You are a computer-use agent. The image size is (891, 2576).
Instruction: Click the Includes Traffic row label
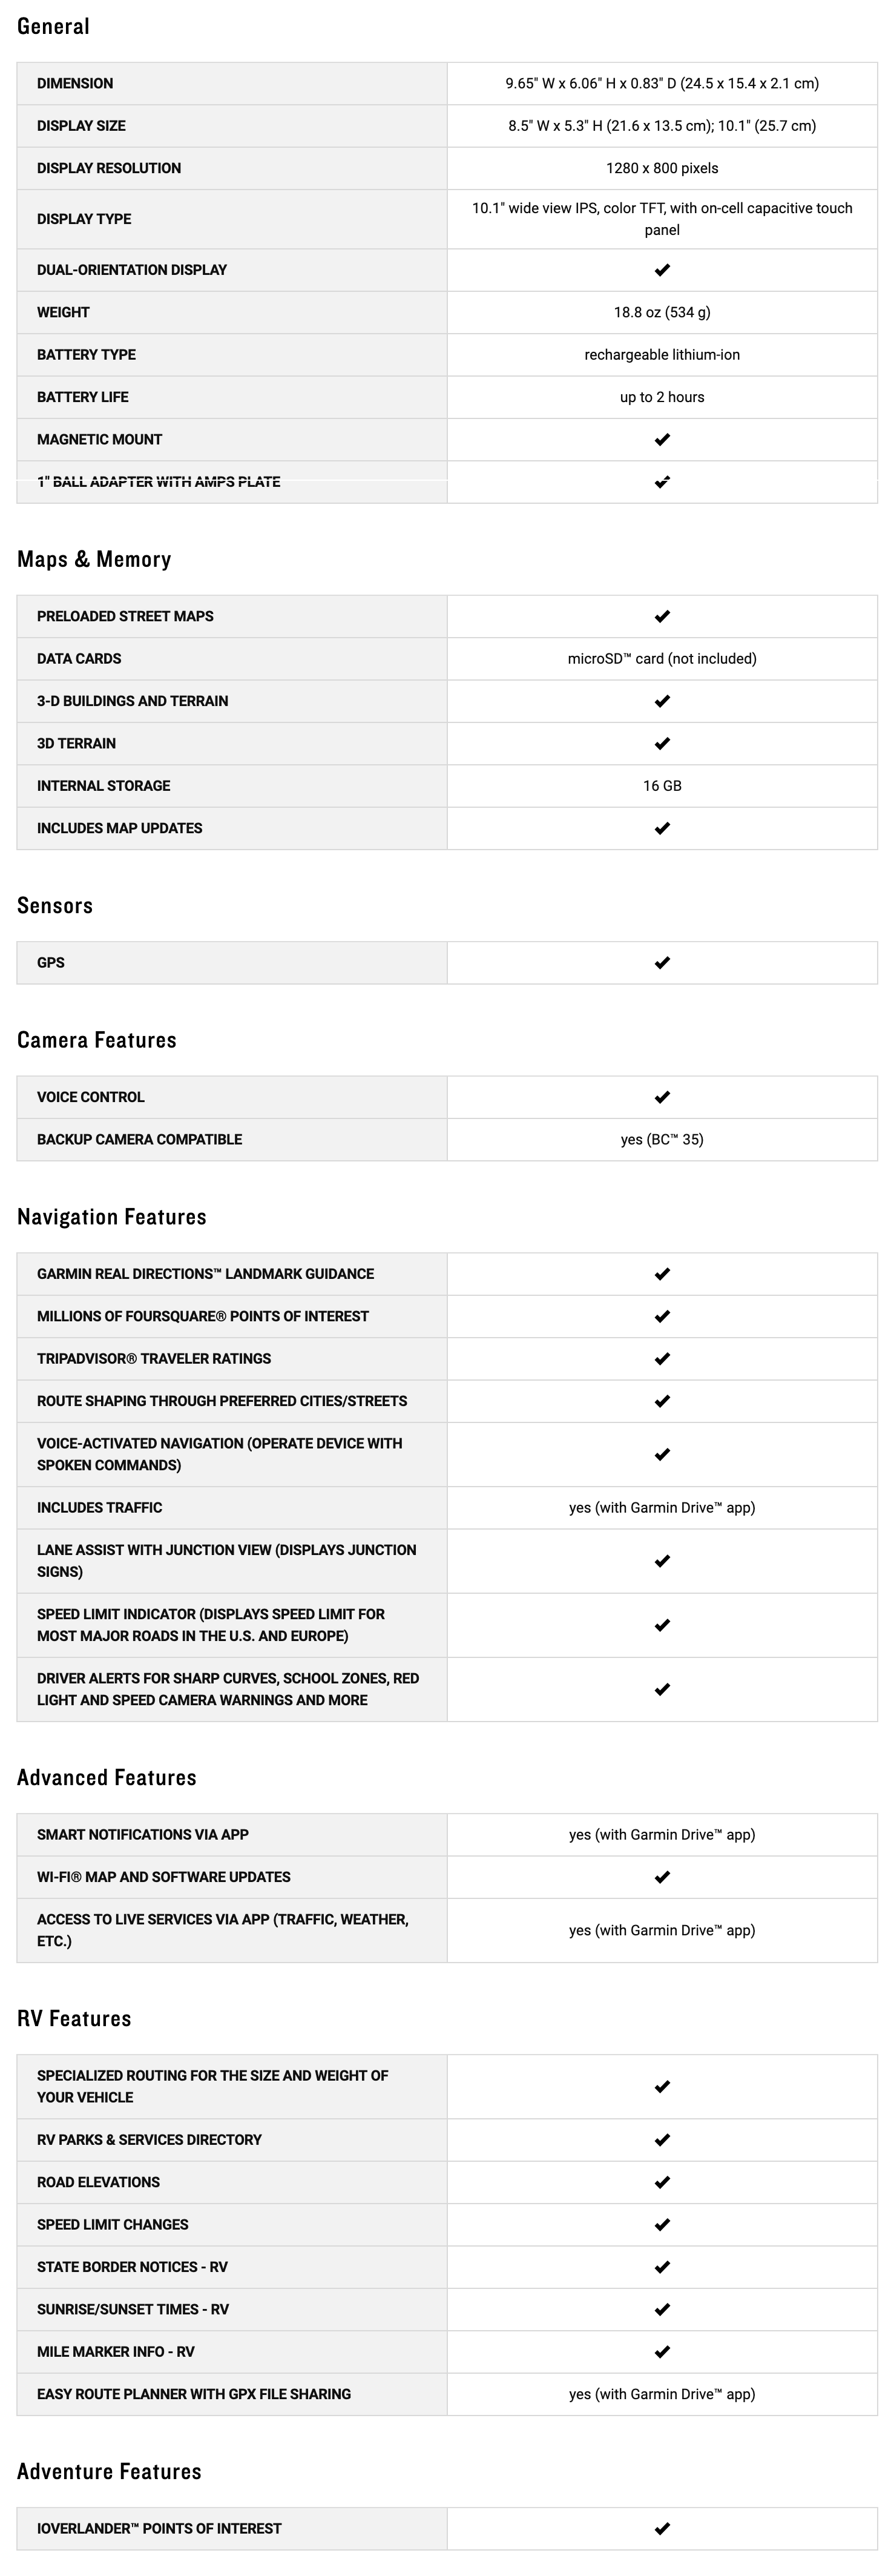(x=99, y=1508)
